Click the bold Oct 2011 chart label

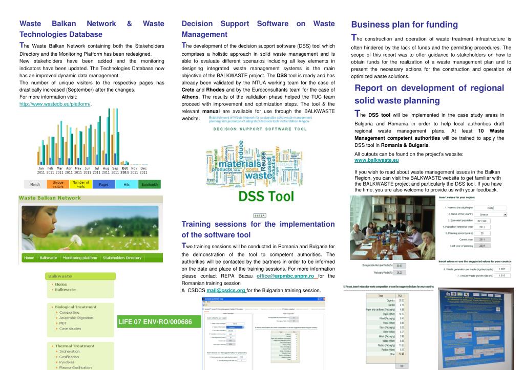coord(124,170)
